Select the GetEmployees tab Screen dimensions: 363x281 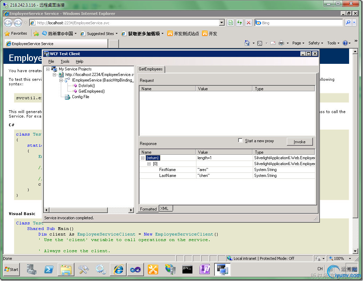coord(151,69)
